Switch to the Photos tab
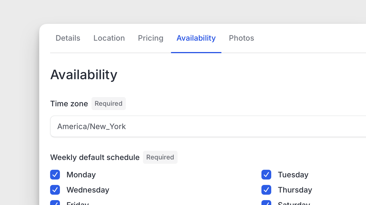The height and width of the screenshot is (205, 366). [x=241, y=38]
